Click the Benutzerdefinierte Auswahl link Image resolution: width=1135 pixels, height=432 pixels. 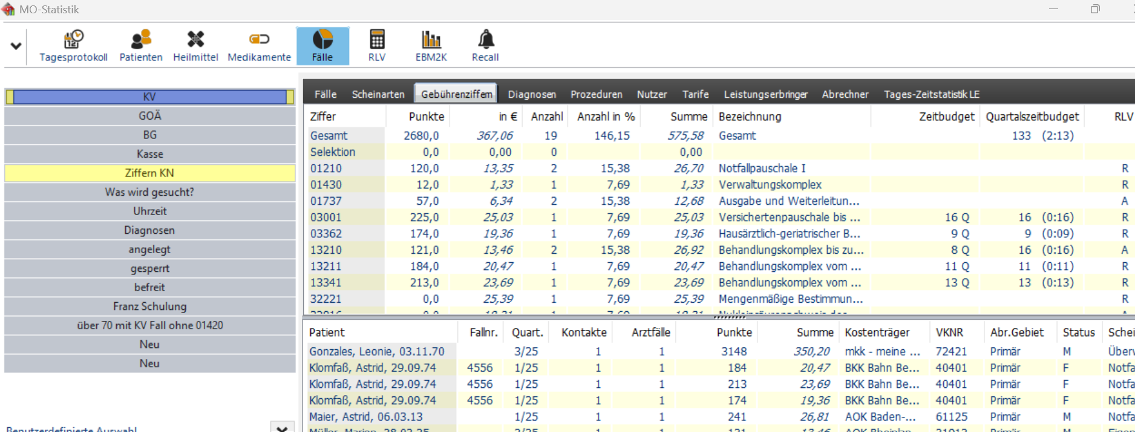coord(71,429)
